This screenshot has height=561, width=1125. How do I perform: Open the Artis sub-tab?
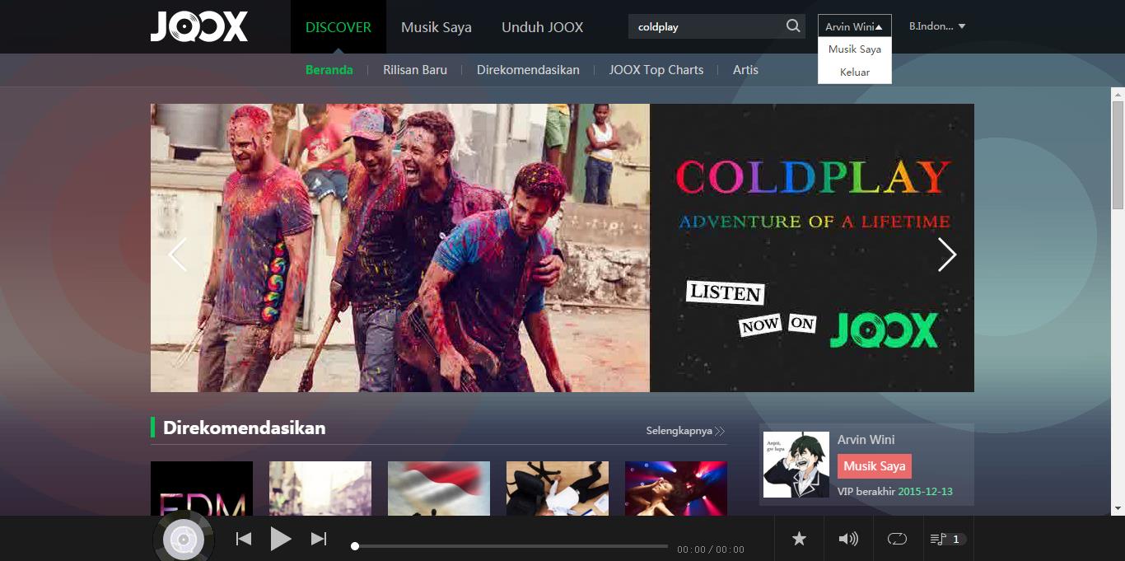coord(745,70)
